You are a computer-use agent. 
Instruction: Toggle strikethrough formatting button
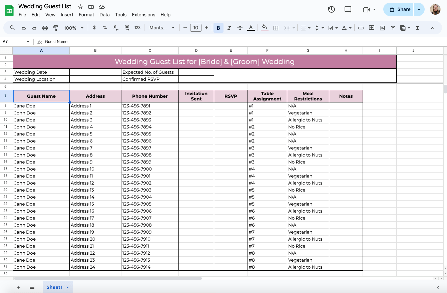[240, 28]
